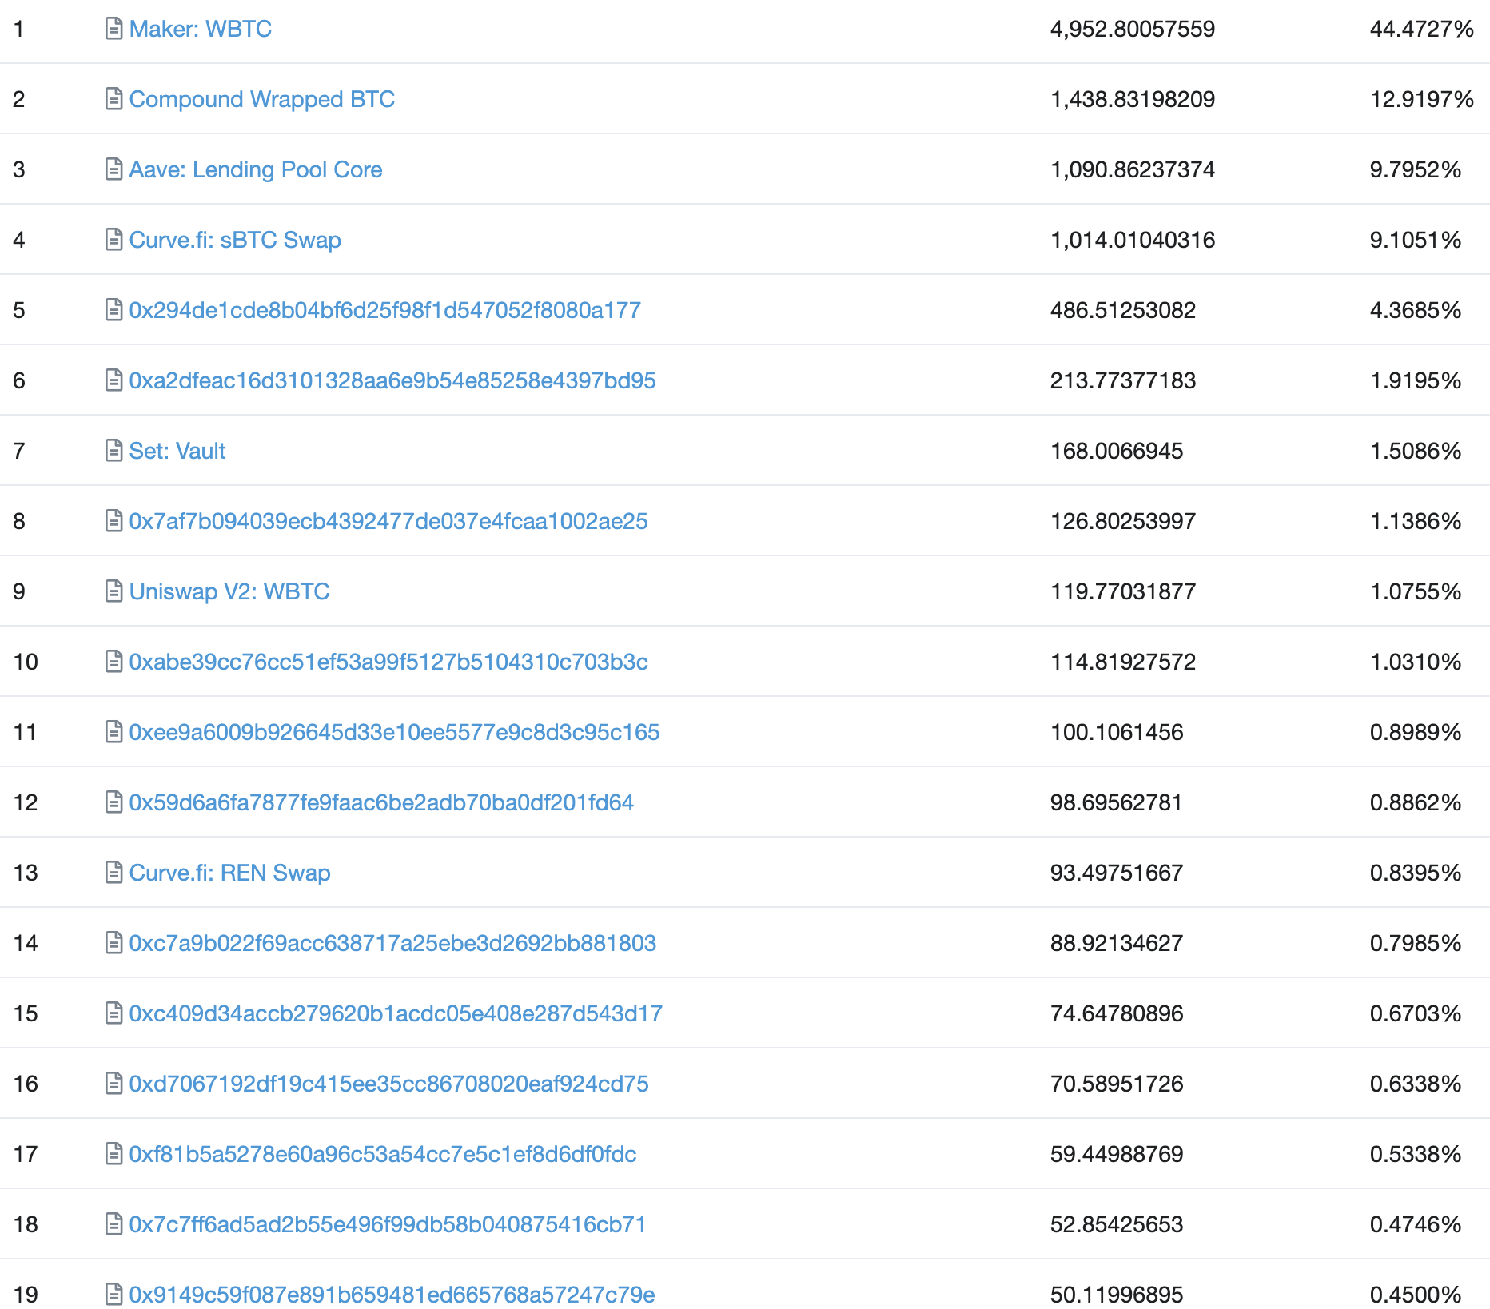The image size is (1490, 1309).
Task: Open address 0x7af7b094039ecb4392477de037e4fcaa1002ae25
Action: [388, 521]
